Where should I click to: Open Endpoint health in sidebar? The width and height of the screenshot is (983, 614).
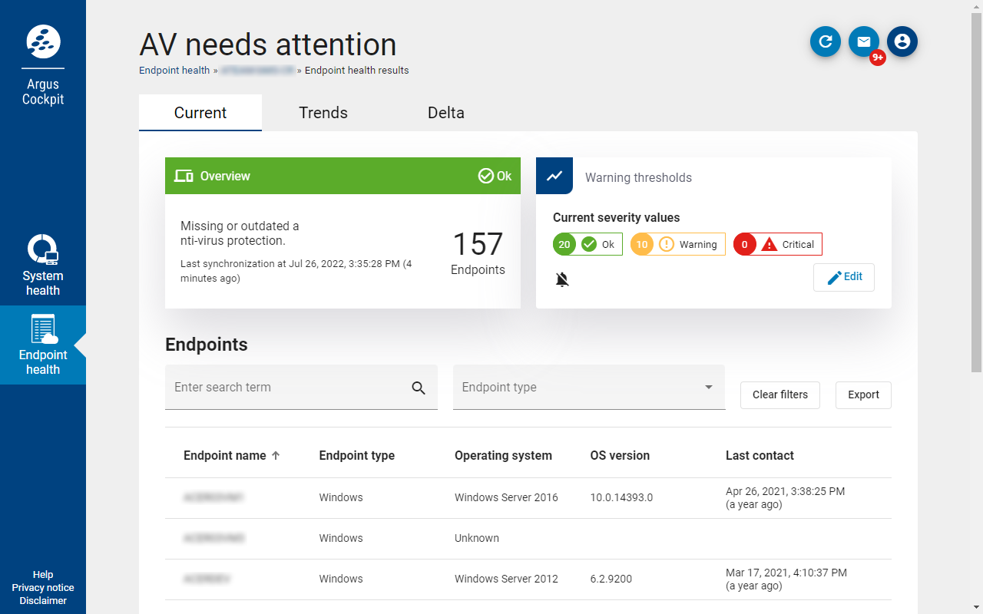43,345
